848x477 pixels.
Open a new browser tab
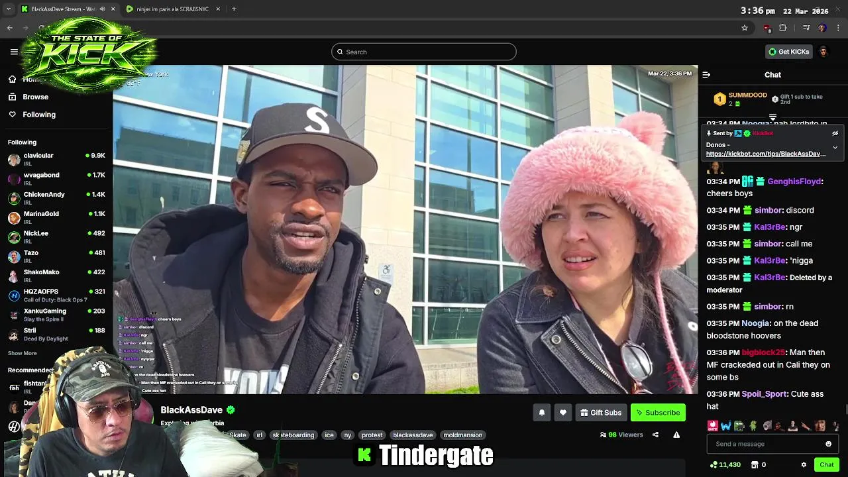coord(234,9)
